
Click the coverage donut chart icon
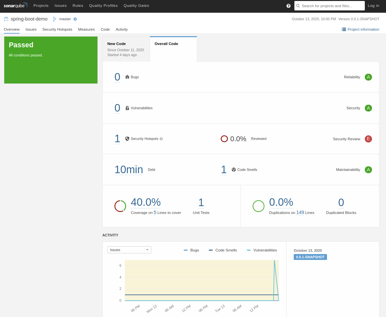pyautogui.click(x=120, y=206)
